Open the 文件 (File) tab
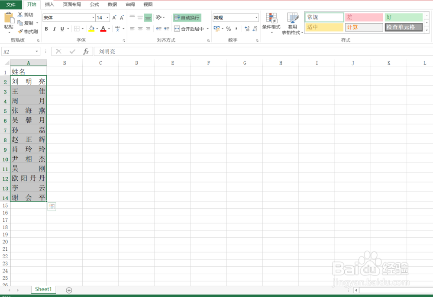Viewport: 433px width, 297px height. [11, 4]
